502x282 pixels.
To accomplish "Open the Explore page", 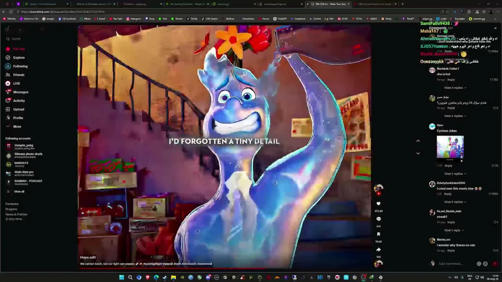I will click(15, 58).
